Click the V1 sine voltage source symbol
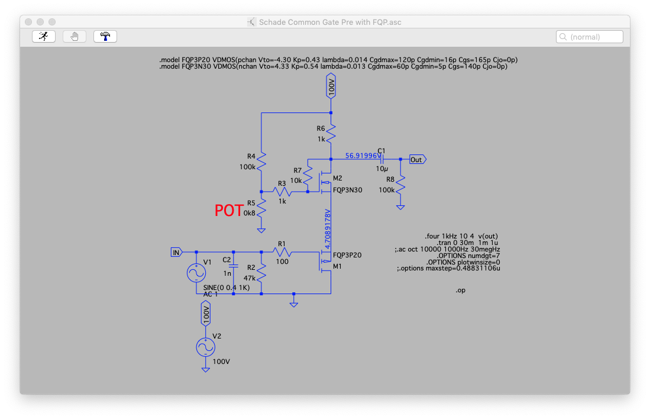 pyautogui.click(x=196, y=273)
